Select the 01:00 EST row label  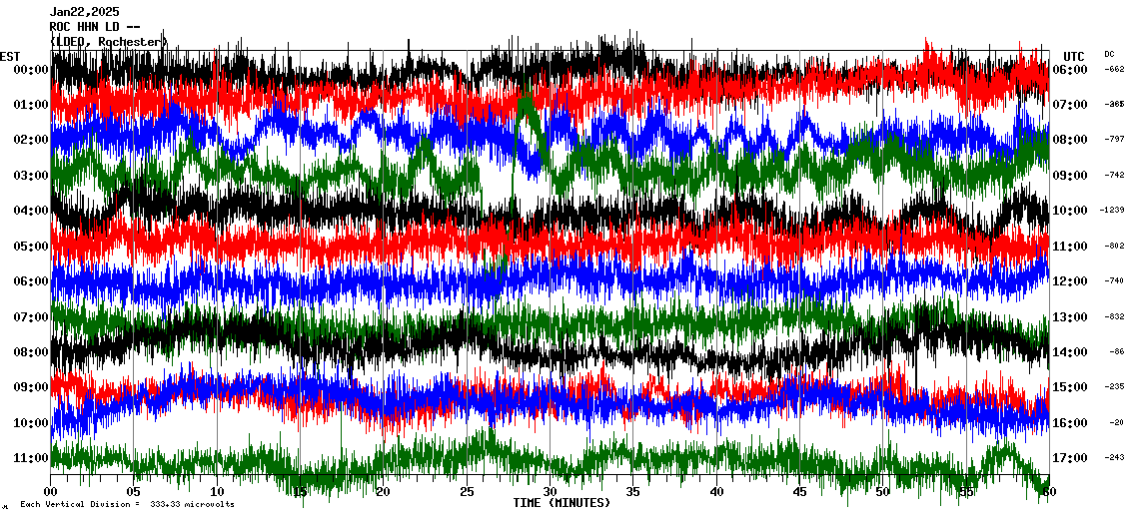click(x=30, y=105)
